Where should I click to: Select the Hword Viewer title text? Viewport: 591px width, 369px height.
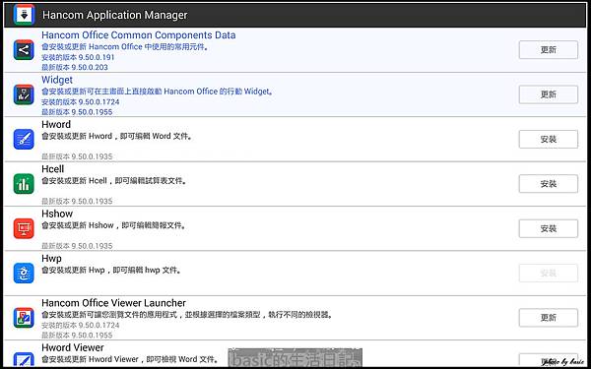tap(72, 347)
